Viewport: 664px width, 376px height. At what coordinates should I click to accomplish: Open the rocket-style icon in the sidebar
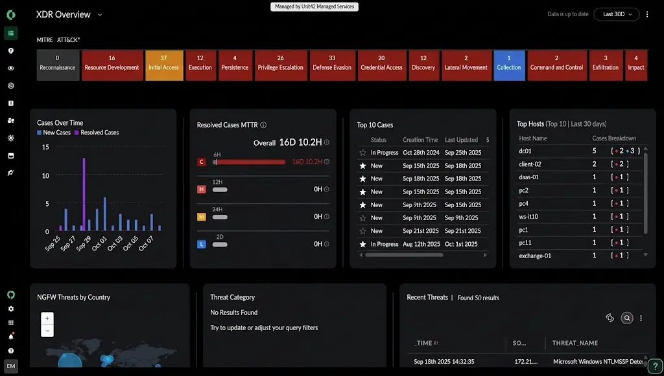coord(11,173)
